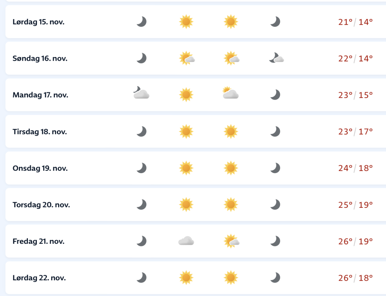Open the Lørdag 15. nov. forecast row
Screen dimensions: 386x296
pos(39,22)
